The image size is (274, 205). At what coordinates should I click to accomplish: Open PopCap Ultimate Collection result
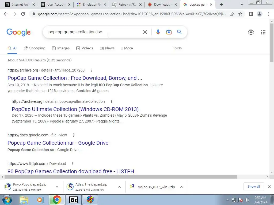(75, 109)
